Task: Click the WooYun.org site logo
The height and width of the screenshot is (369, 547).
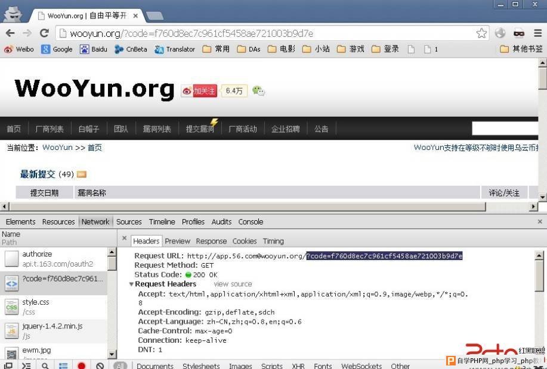Action: [94, 89]
